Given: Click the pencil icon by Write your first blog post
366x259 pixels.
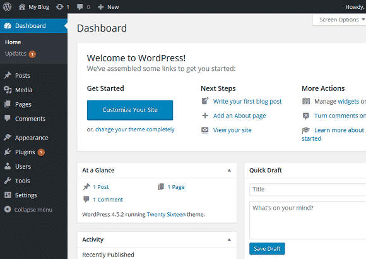Looking at the screenshot, I should 205,101.
